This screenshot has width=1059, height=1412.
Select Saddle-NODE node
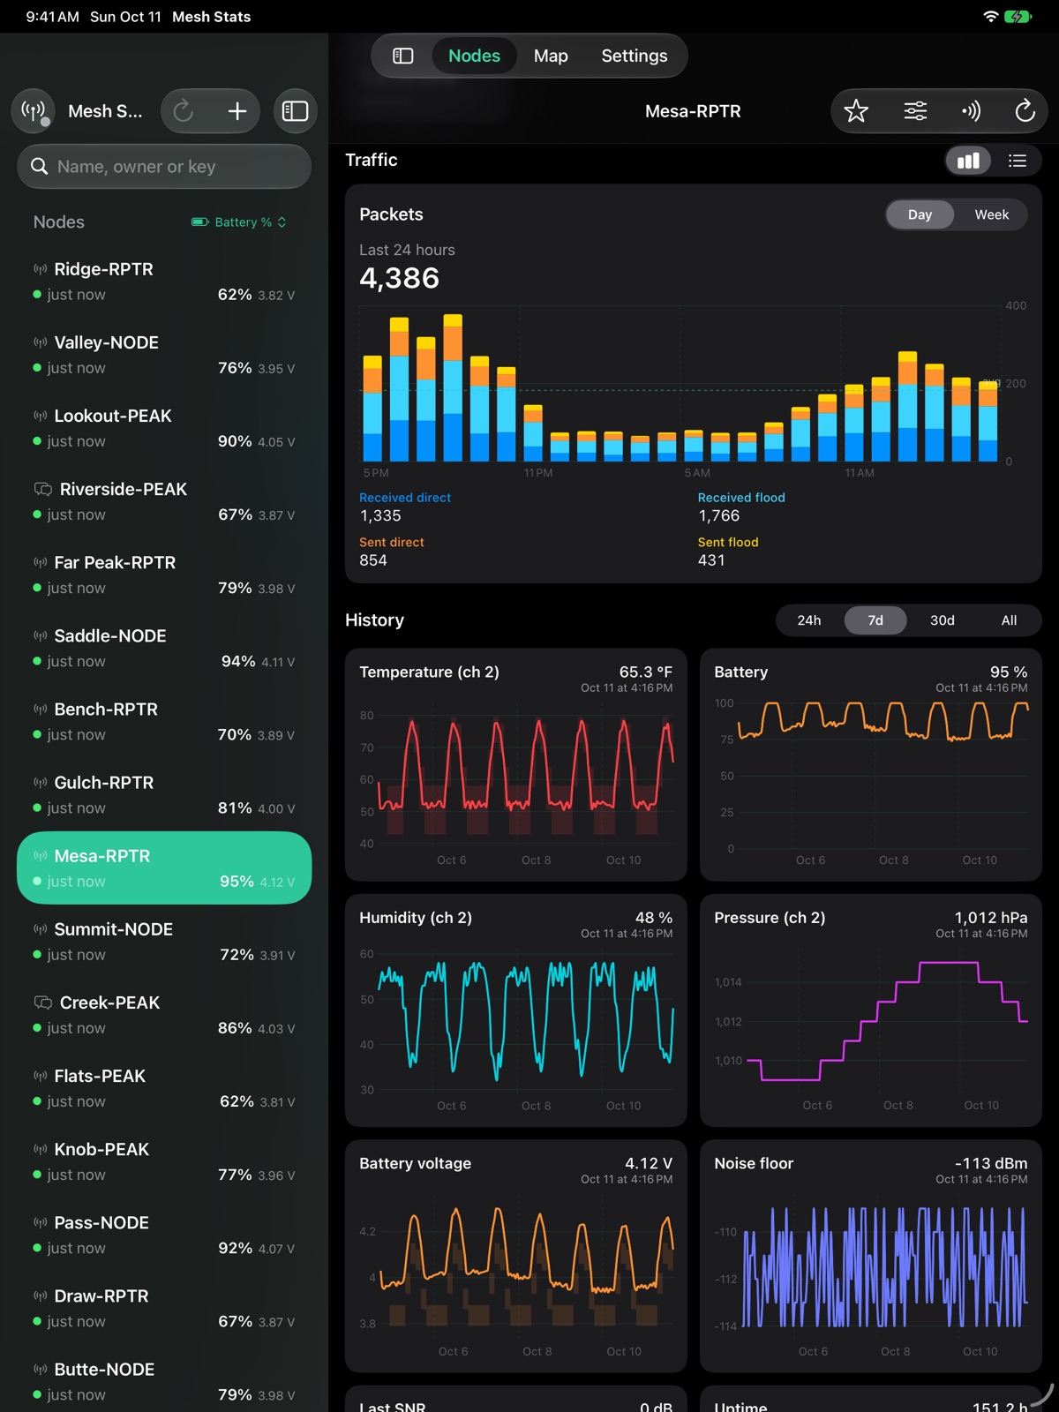[164, 648]
